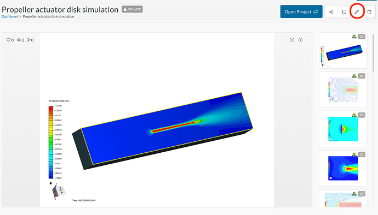This screenshot has width=378, height=215.
Task: Click the pencil edit project icon
Action: (x=357, y=12)
